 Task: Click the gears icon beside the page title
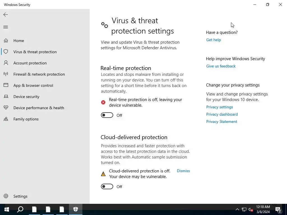point(105,25)
